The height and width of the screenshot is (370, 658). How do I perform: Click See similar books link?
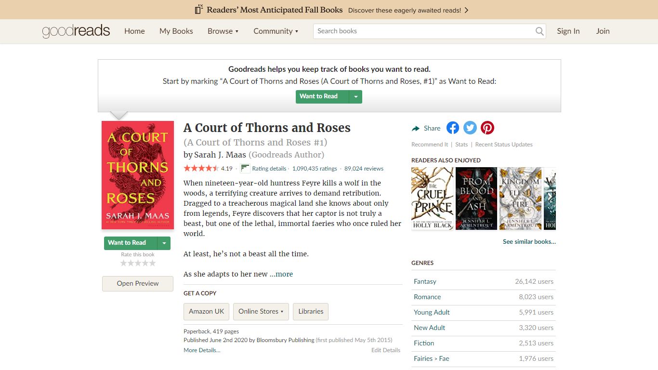coord(529,242)
